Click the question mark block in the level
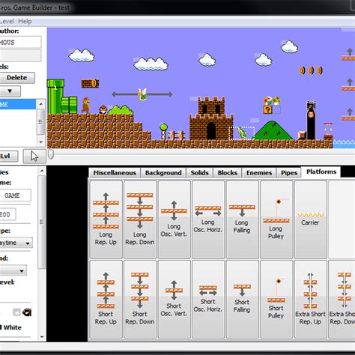Viewport: 355px width, 355px height. (x=267, y=109)
